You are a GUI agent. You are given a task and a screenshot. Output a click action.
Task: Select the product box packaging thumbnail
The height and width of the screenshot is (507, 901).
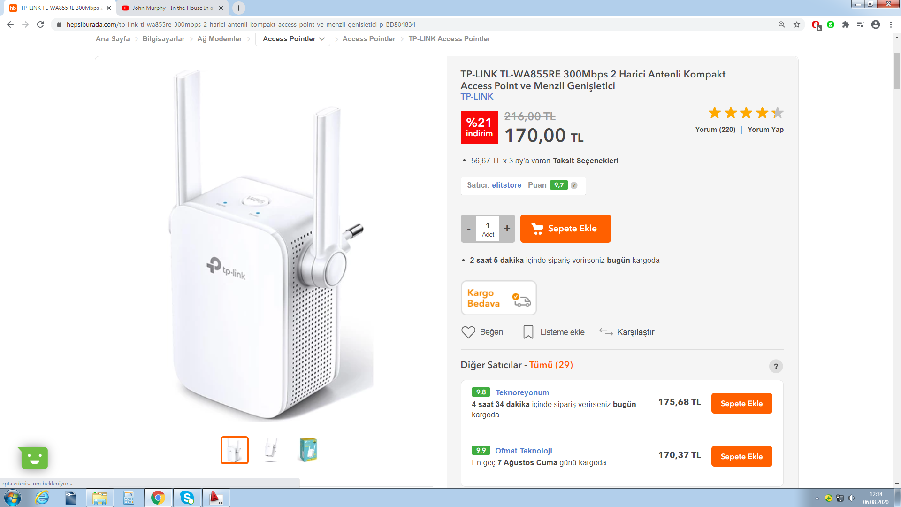(x=308, y=450)
